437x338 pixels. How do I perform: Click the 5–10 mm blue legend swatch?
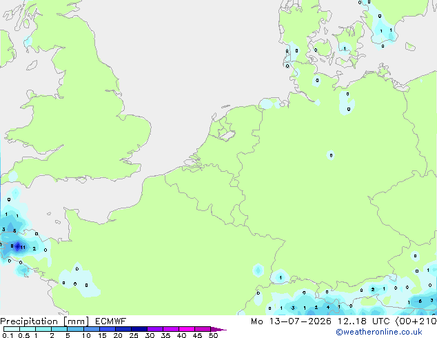(x=75, y=329)
